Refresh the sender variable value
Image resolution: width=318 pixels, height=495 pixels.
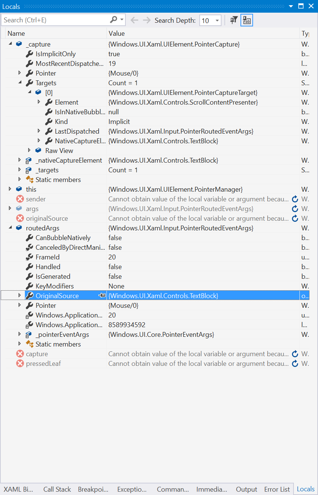(295, 199)
